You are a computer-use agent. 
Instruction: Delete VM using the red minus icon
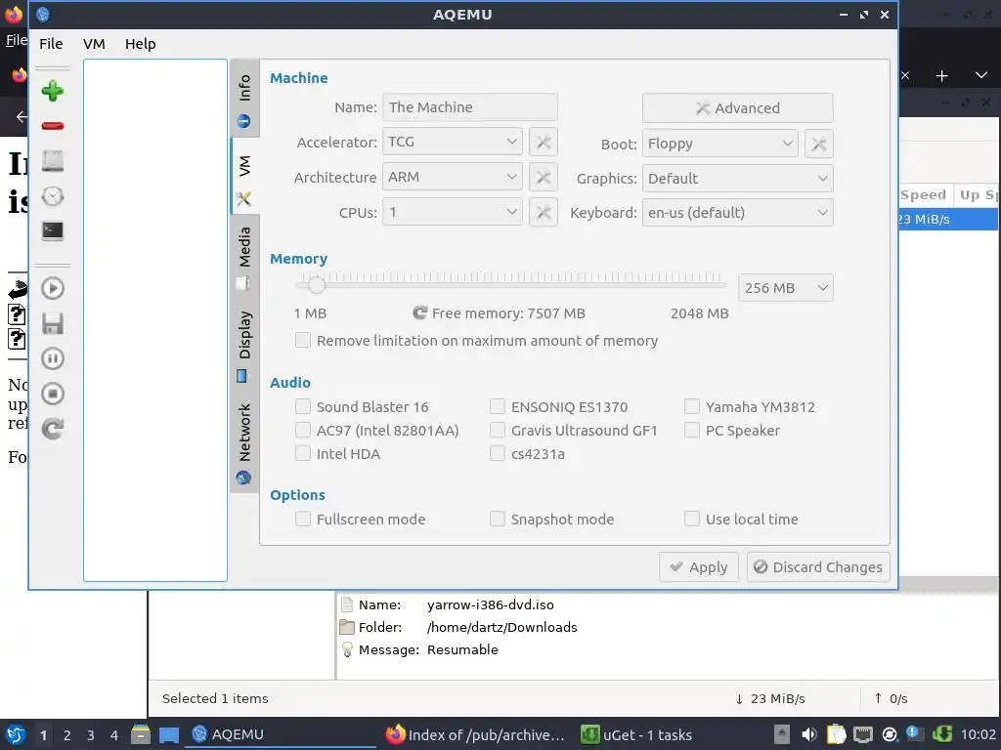tap(53, 126)
